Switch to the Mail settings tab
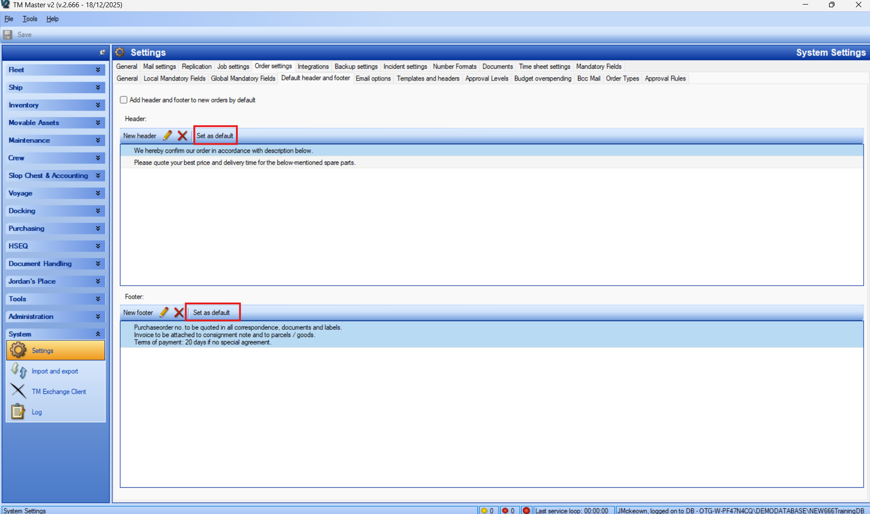This screenshot has width=870, height=514. click(159, 66)
